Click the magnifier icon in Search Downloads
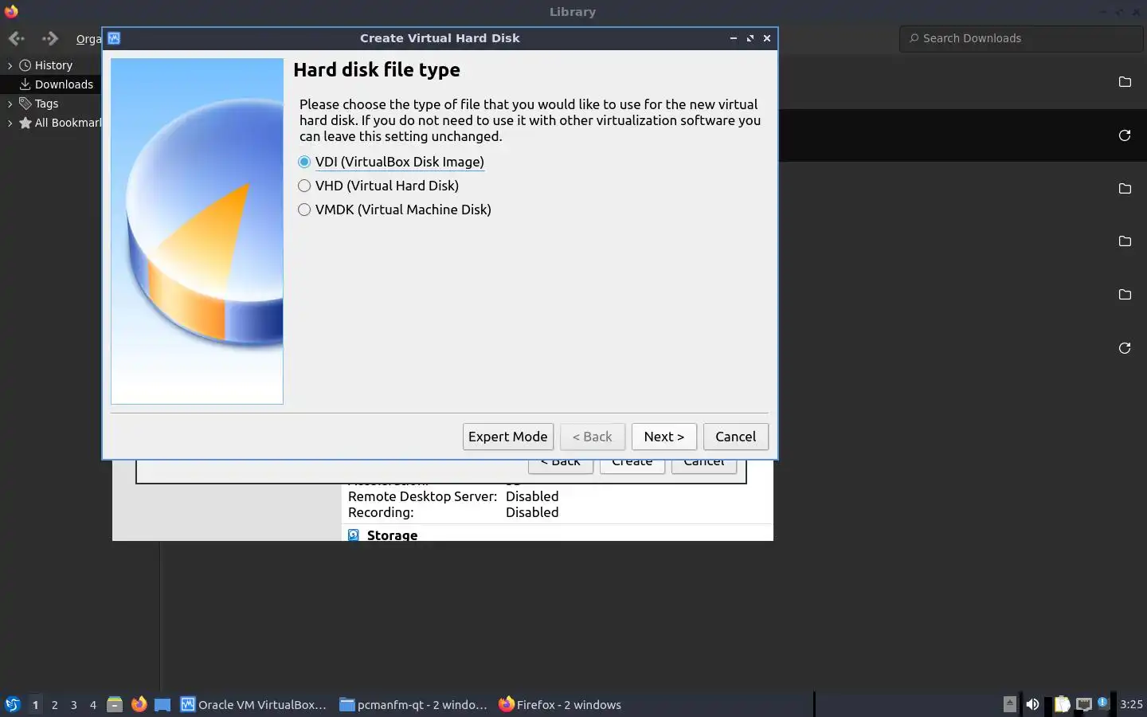The height and width of the screenshot is (717, 1147). (914, 38)
